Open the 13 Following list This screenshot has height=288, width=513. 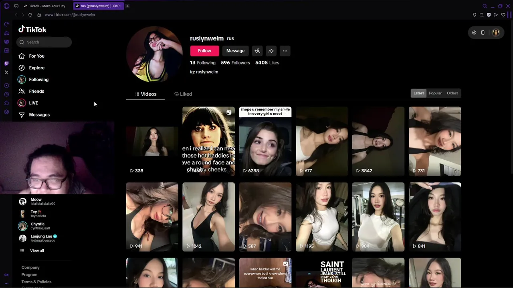coord(203,63)
